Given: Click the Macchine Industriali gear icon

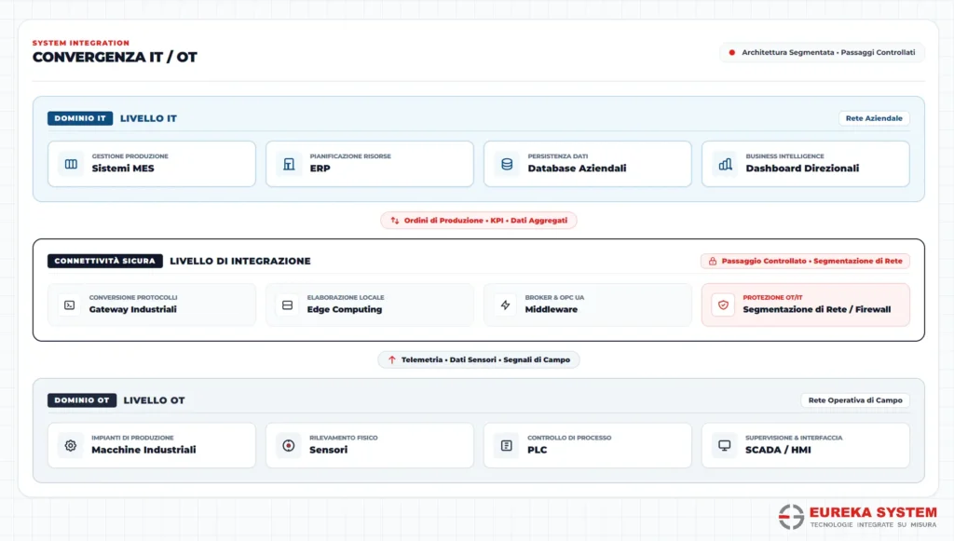Looking at the screenshot, I should pos(71,446).
